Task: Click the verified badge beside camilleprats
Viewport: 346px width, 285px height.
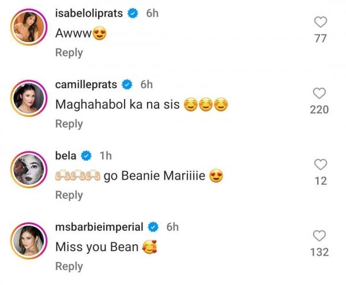Action: point(127,85)
